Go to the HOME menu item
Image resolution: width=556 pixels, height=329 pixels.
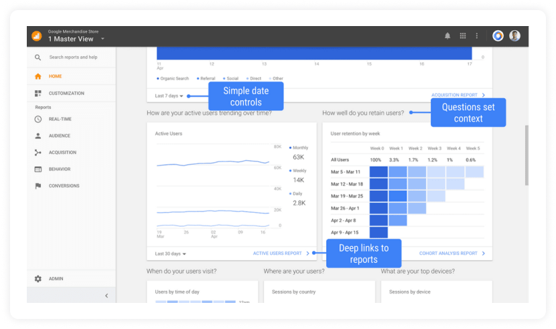click(56, 76)
